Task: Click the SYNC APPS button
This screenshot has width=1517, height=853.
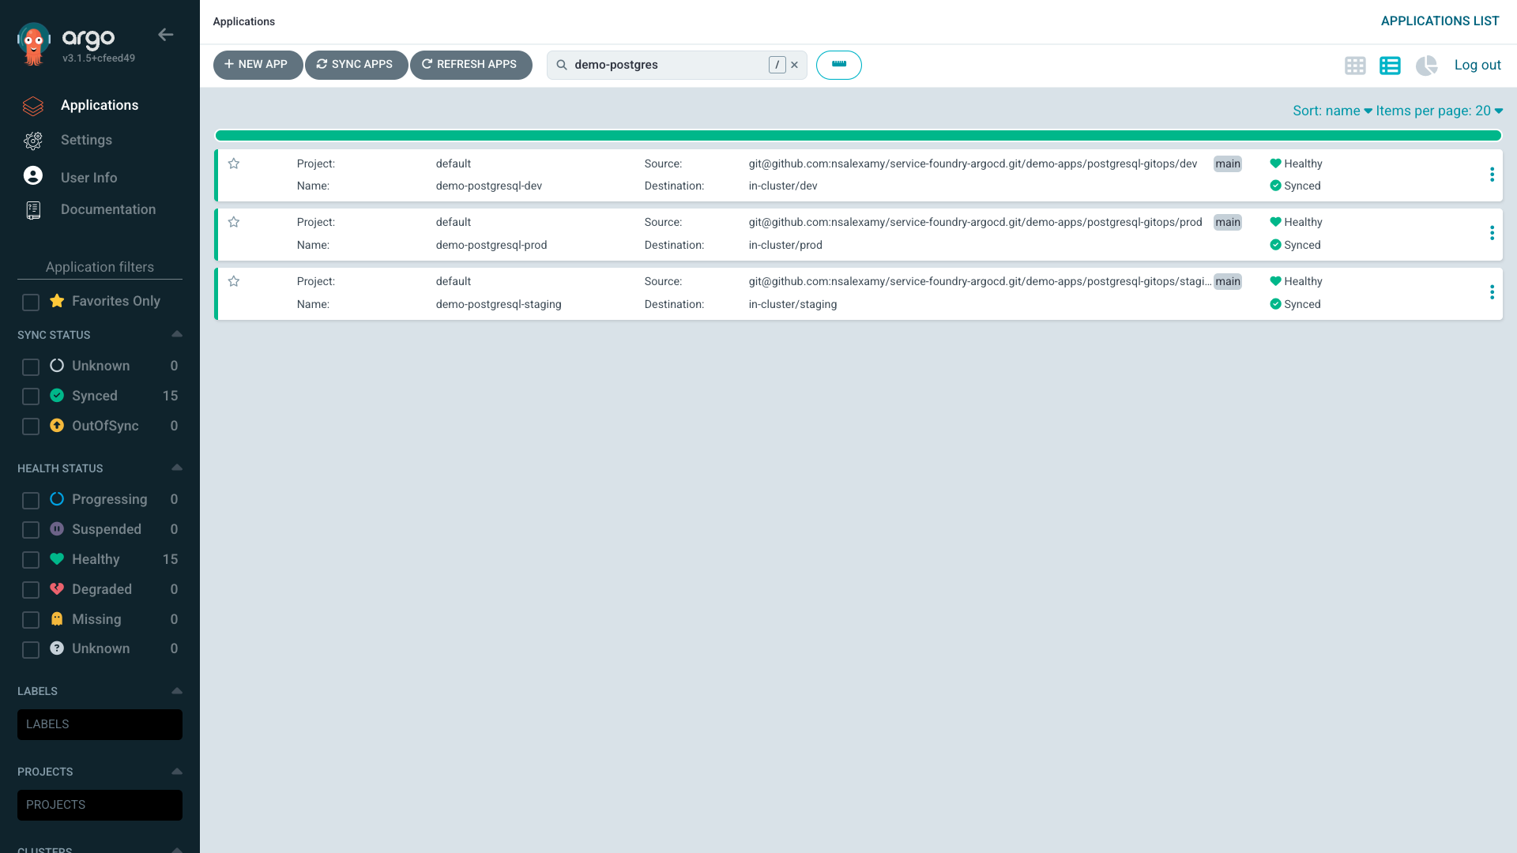Action: pos(356,65)
